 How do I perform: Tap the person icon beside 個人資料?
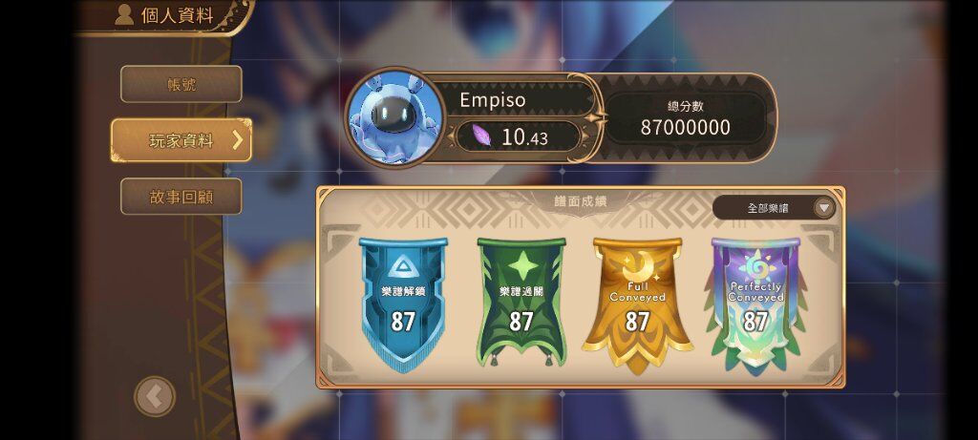124,14
